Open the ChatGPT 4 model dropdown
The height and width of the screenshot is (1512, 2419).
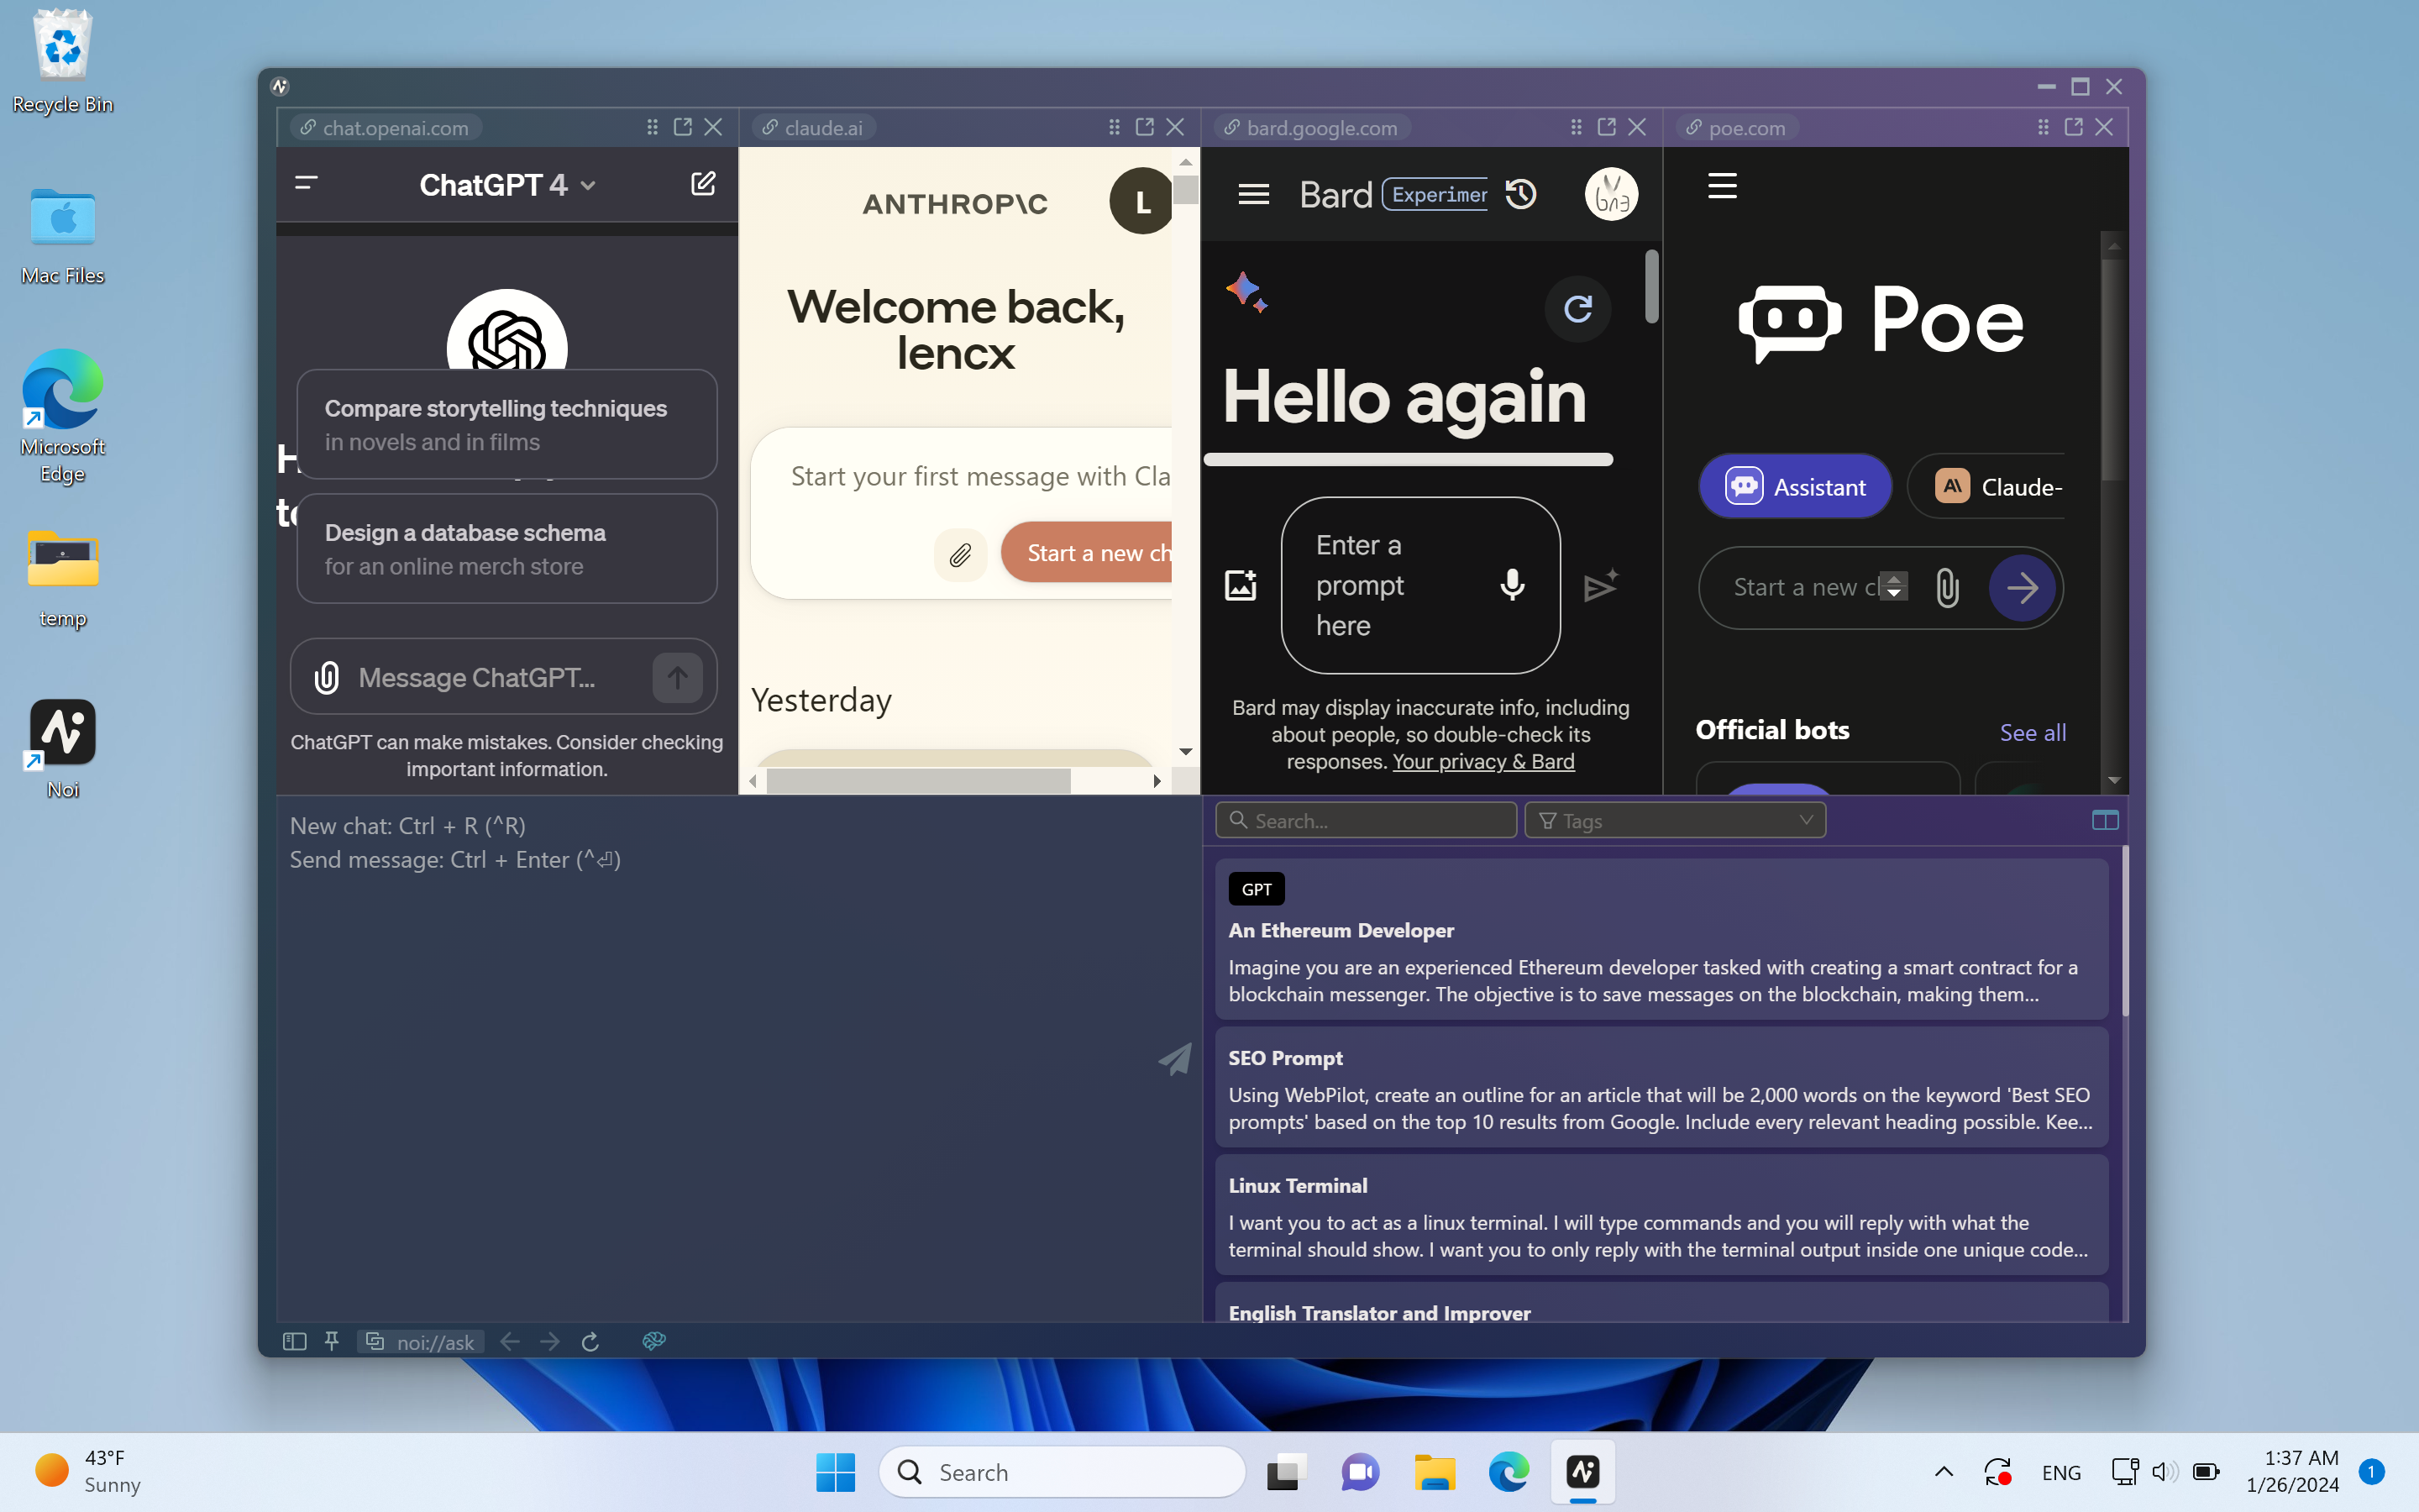(506, 185)
